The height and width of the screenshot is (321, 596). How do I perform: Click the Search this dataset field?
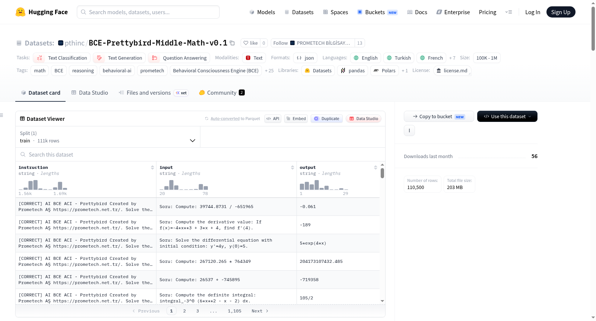pyautogui.click(x=200, y=154)
